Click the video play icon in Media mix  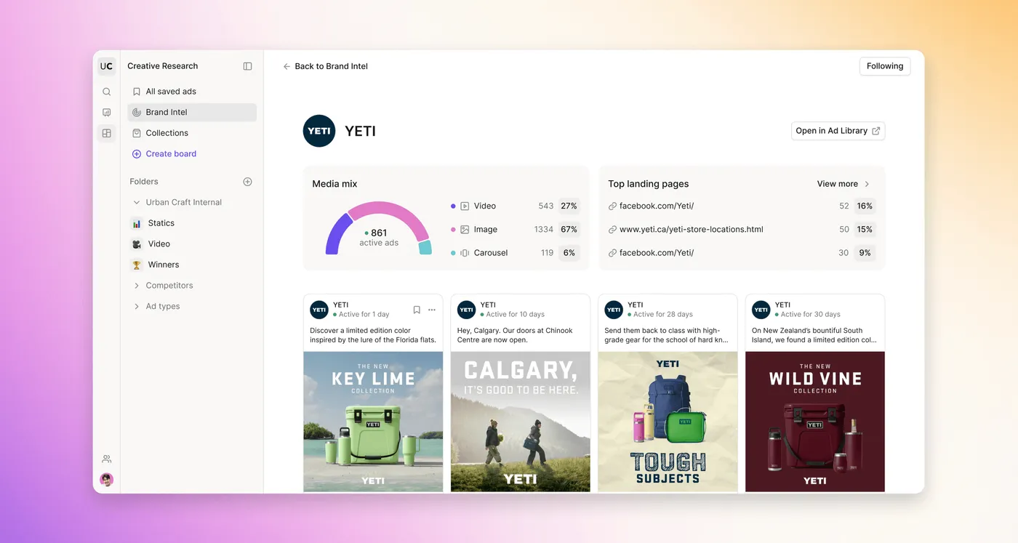click(465, 206)
